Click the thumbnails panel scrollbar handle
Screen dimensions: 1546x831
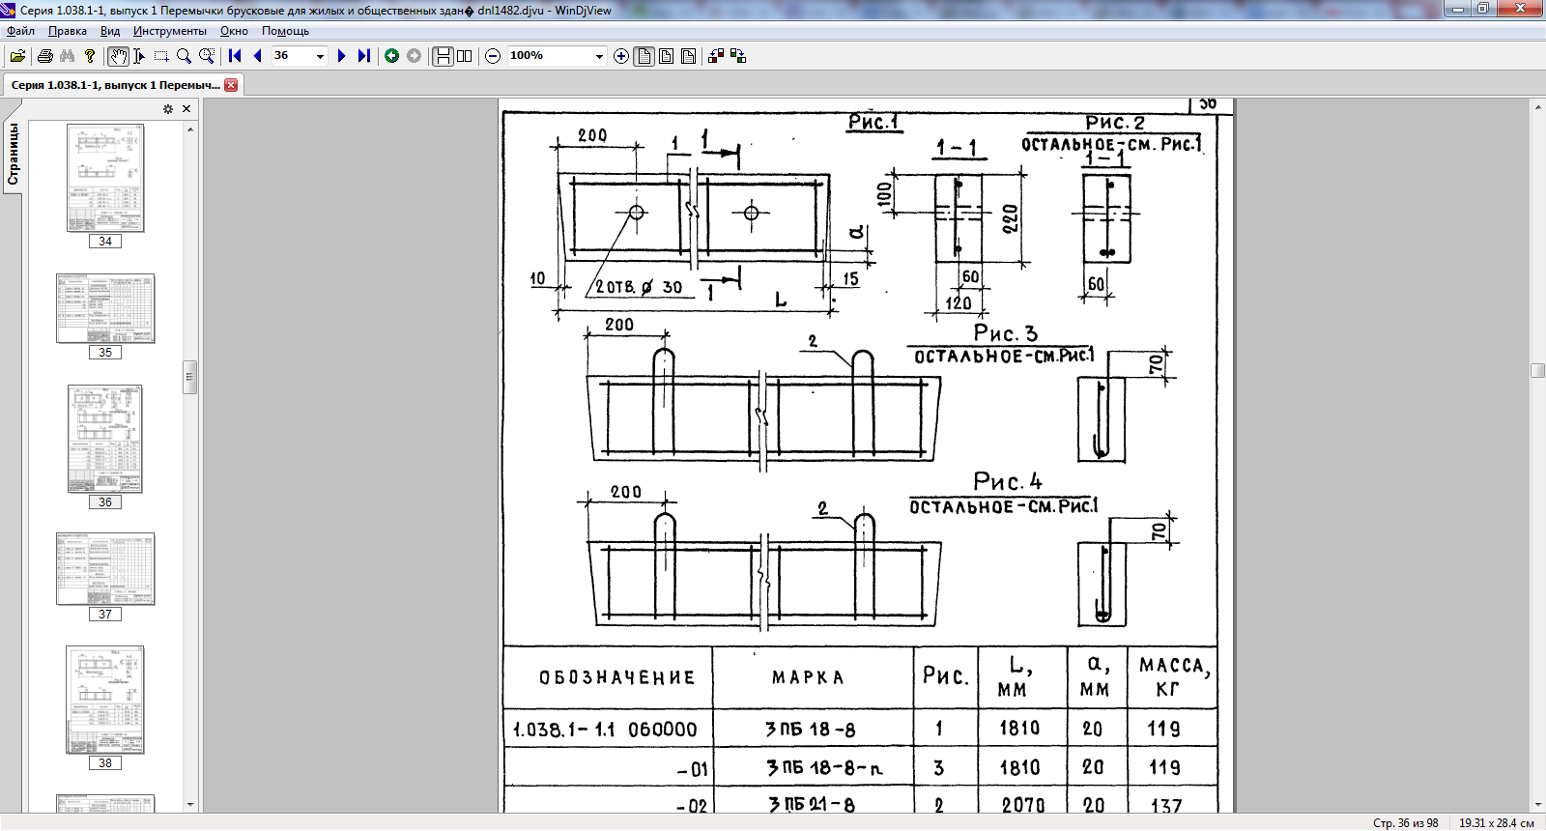point(190,377)
